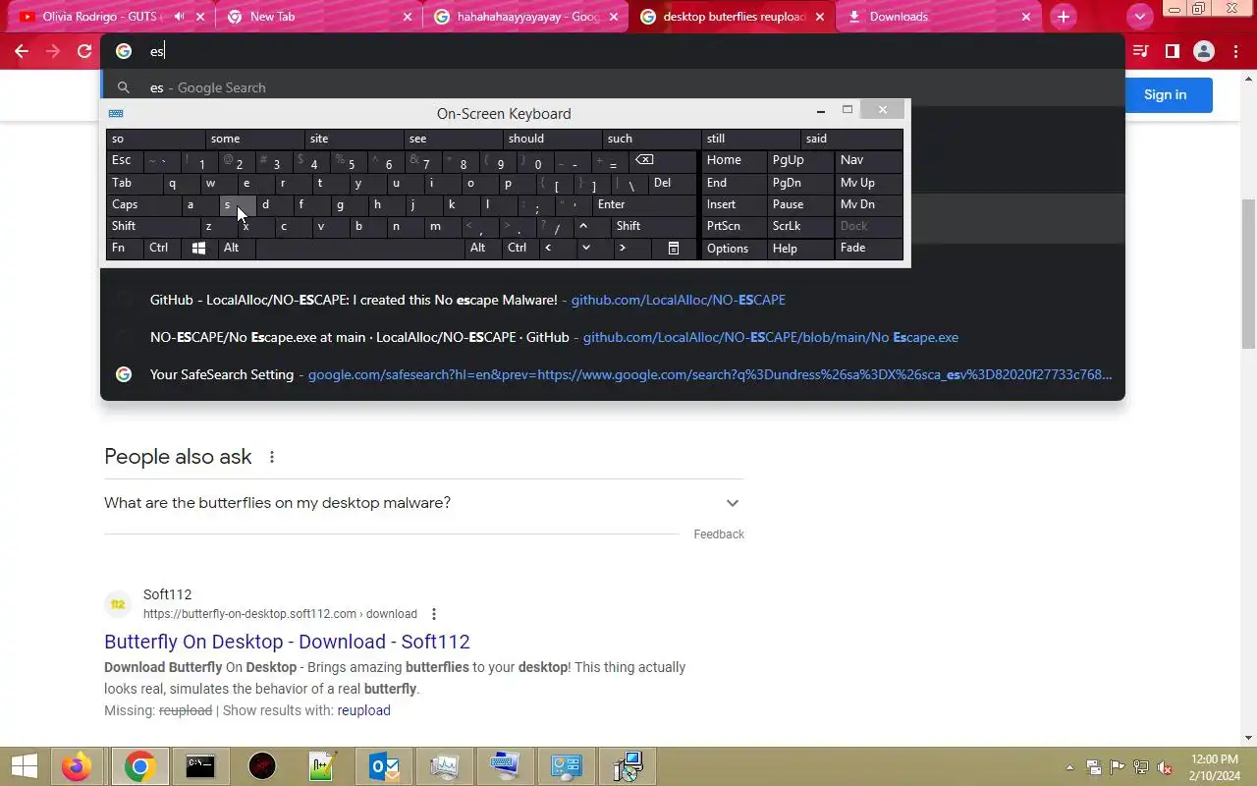Click the page vertical scrollbar thumb

pos(1248,273)
